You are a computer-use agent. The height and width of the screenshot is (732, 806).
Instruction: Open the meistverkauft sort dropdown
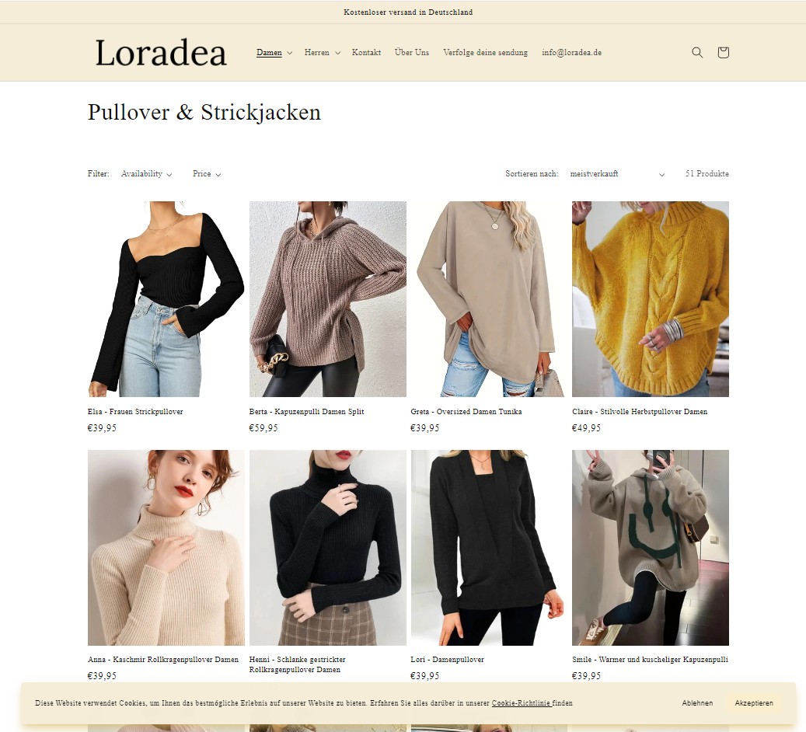(x=617, y=174)
